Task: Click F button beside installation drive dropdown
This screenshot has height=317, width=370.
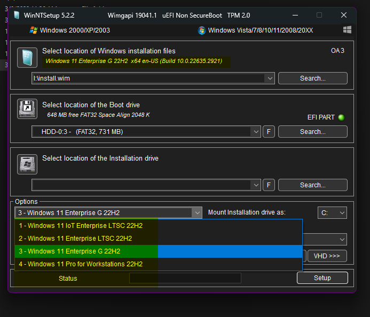Action: pos(269,185)
